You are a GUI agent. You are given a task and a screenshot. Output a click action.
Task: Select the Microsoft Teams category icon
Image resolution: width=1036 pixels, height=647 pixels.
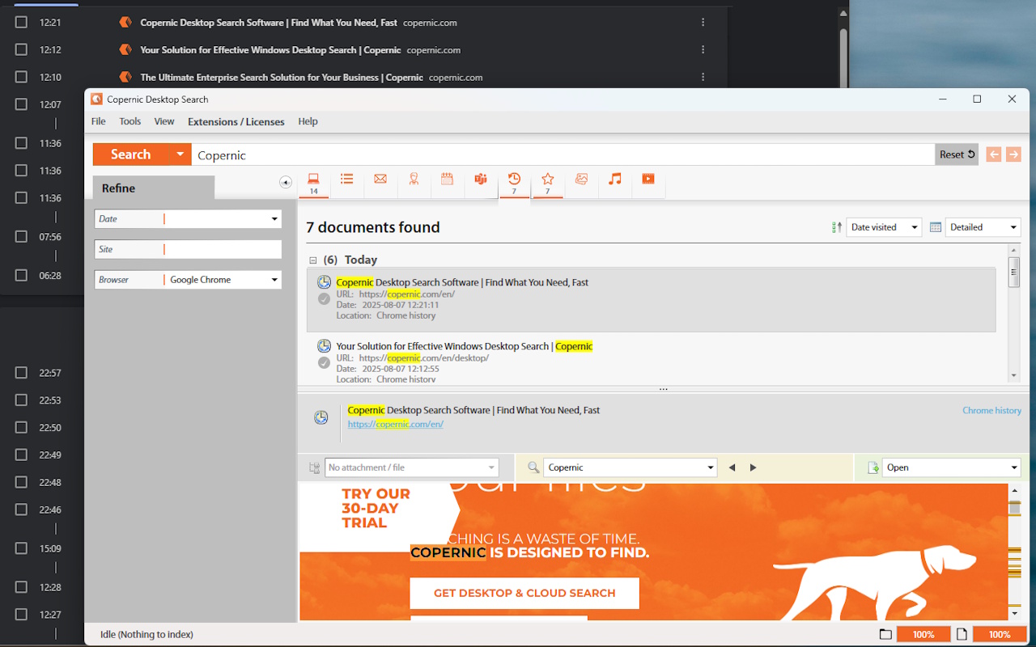(481, 180)
